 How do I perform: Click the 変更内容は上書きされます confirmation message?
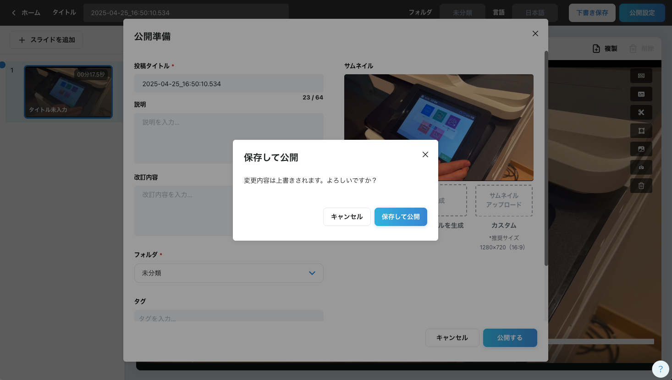310,181
